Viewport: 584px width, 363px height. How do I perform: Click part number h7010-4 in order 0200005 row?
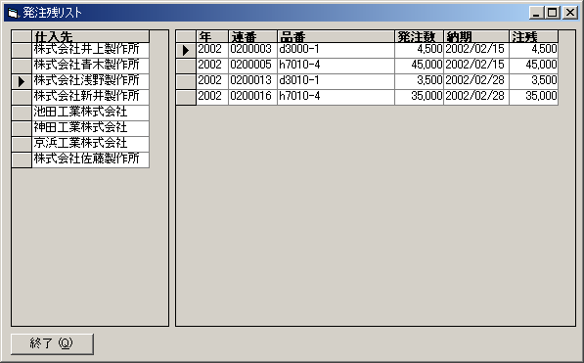click(336, 66)
